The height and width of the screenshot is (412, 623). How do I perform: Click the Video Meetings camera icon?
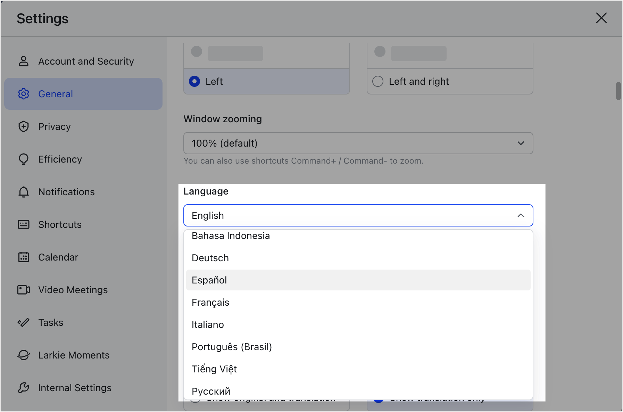coord(23,290)
